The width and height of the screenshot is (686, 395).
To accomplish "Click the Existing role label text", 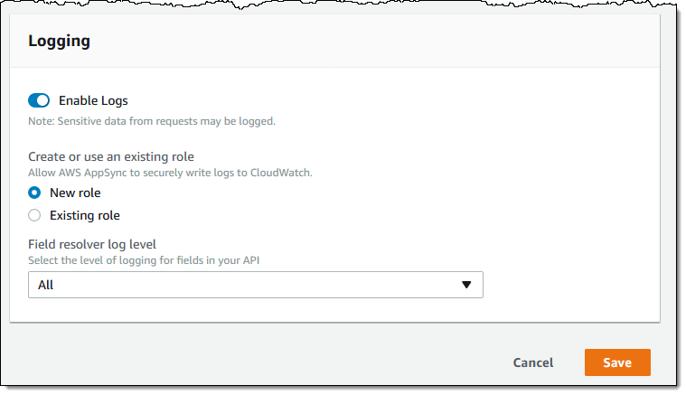I will (85, 215).
